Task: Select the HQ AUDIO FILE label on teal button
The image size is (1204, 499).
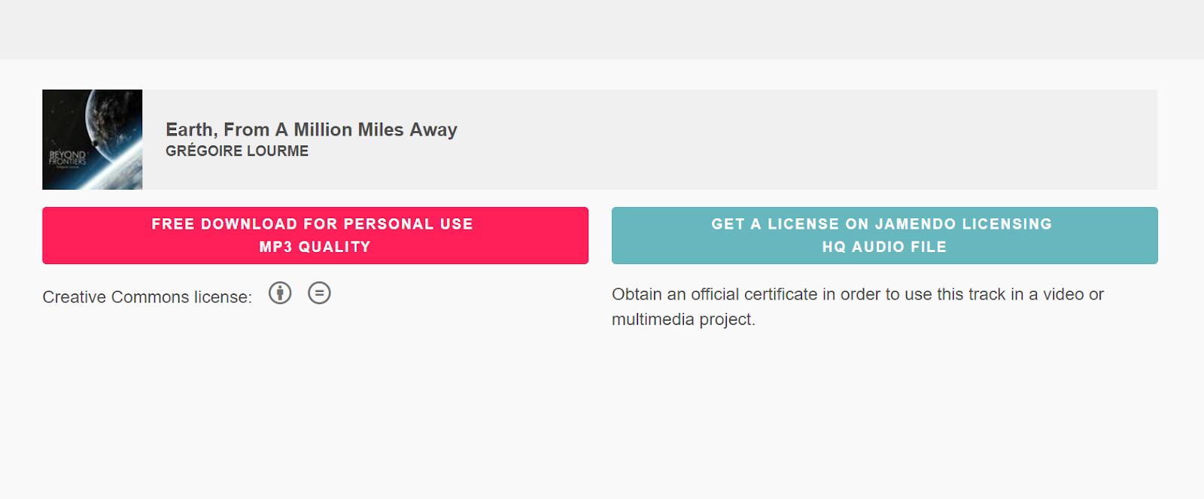Action: click(885, 247)
